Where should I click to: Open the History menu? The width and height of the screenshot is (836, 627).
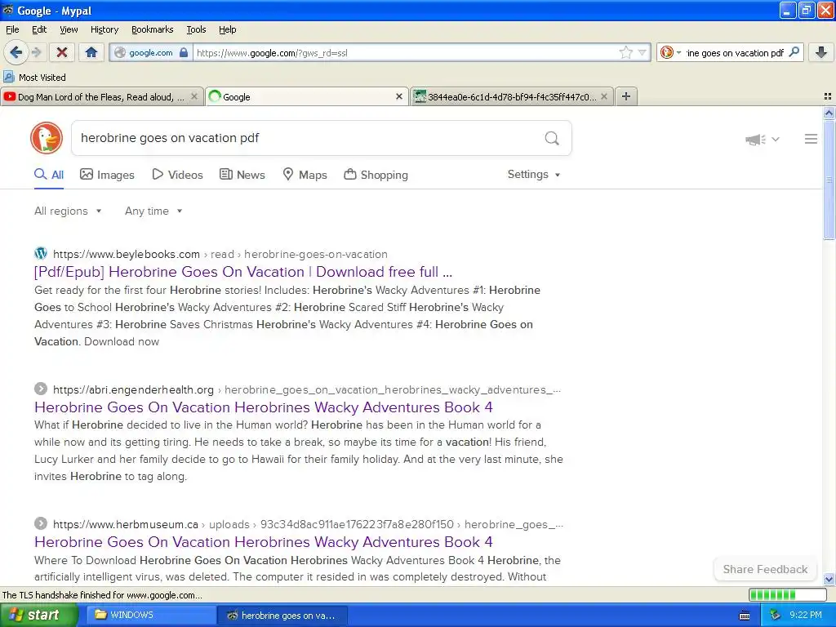[104, 29]
